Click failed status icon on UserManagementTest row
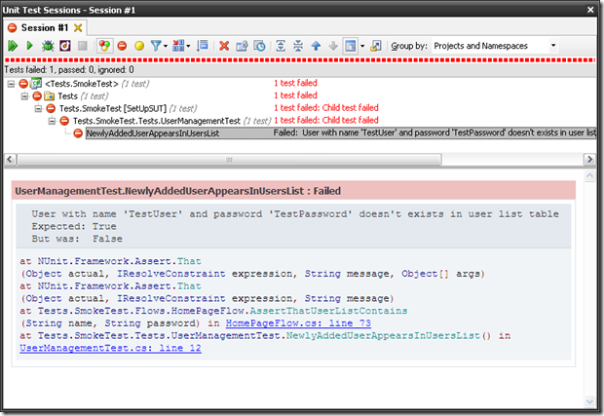 click(64, 121)
